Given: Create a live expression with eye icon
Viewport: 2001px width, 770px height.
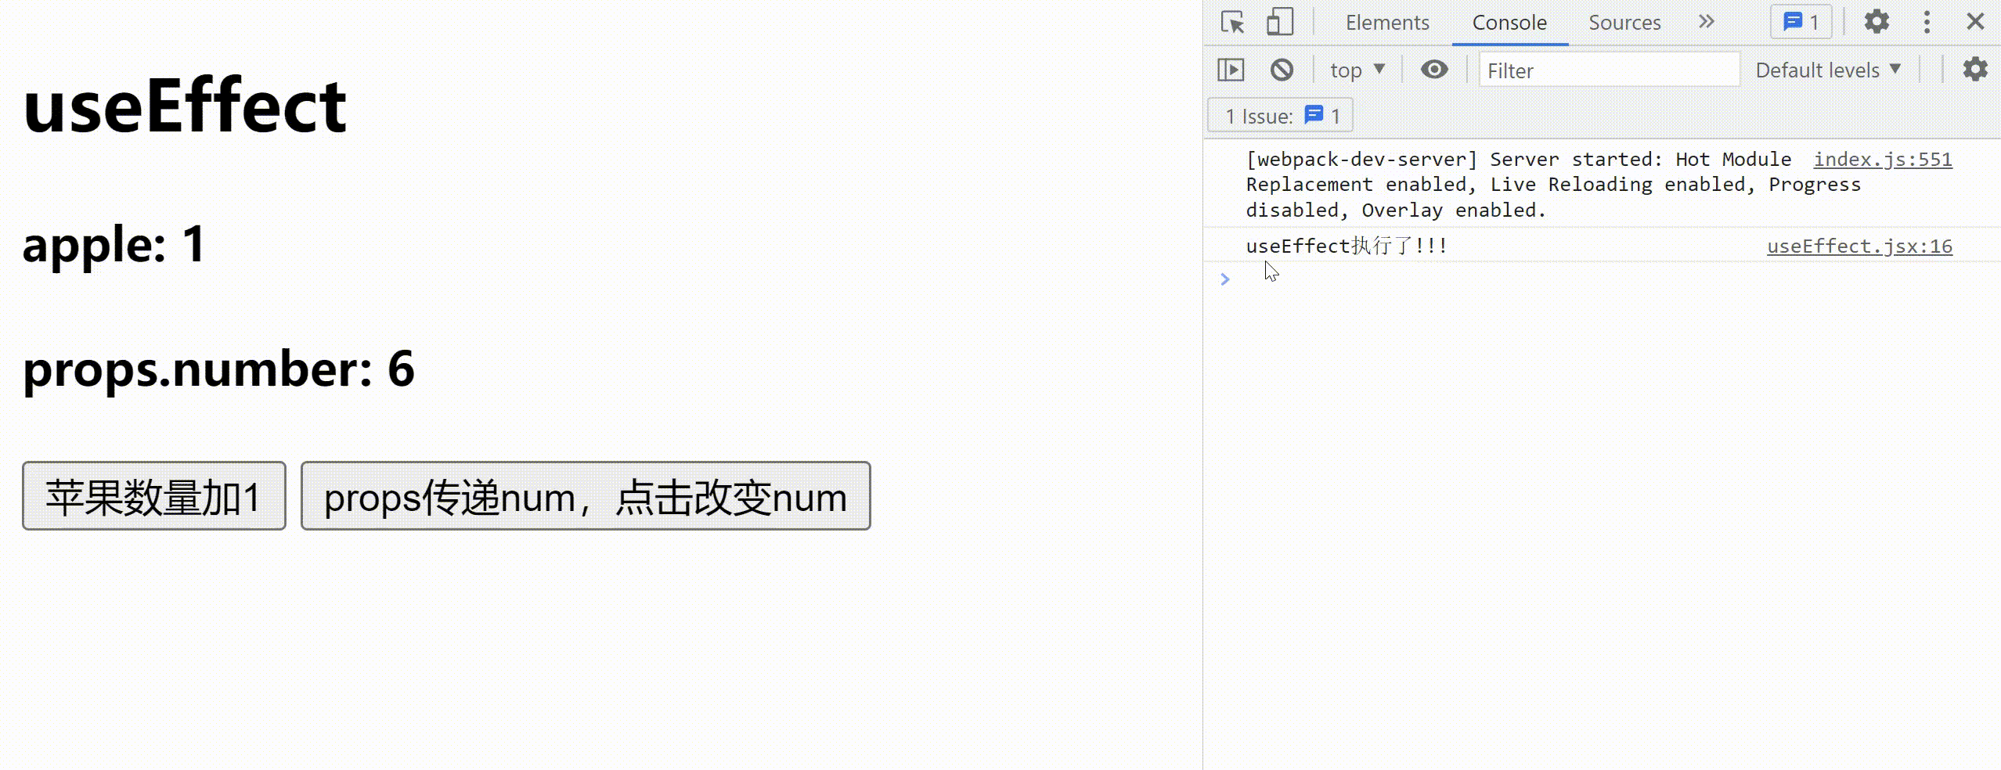Looking at the screenshot, I should coord(1434,70).
